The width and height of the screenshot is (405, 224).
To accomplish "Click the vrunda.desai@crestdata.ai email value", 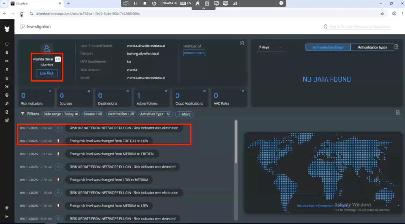I will point(146,78).
